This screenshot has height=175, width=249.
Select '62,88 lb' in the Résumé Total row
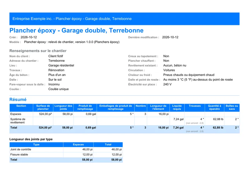(x=218, y=127)
